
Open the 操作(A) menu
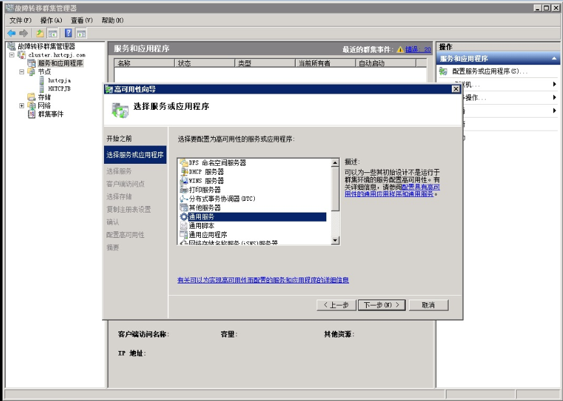coord(51,20)
